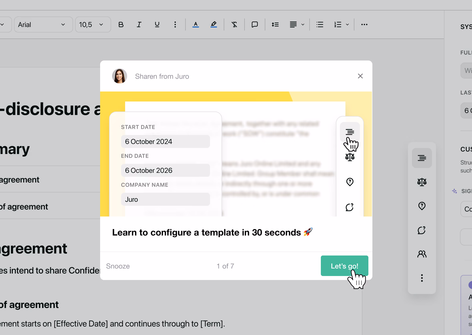Snooze the onboarding tour

click(118, 266)
